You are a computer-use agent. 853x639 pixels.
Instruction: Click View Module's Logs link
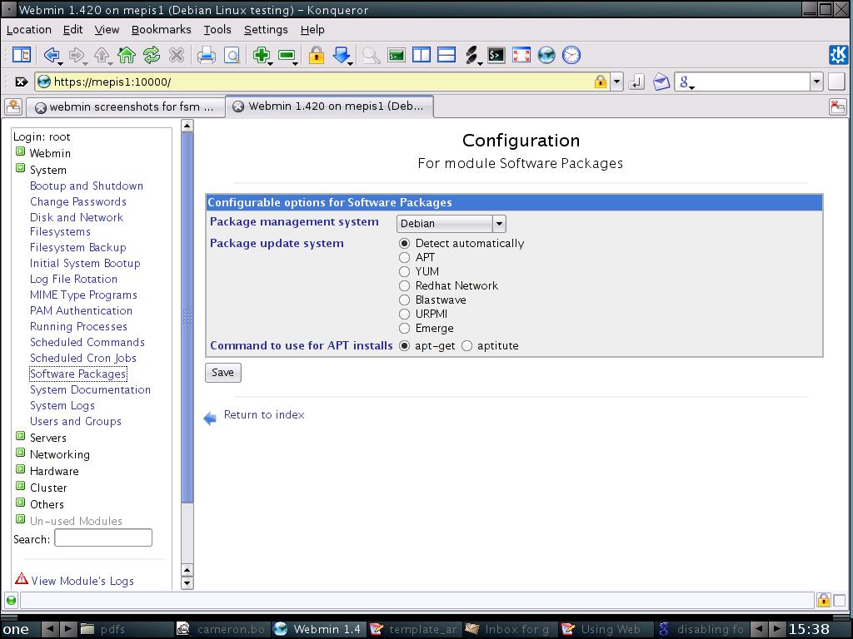82,581
